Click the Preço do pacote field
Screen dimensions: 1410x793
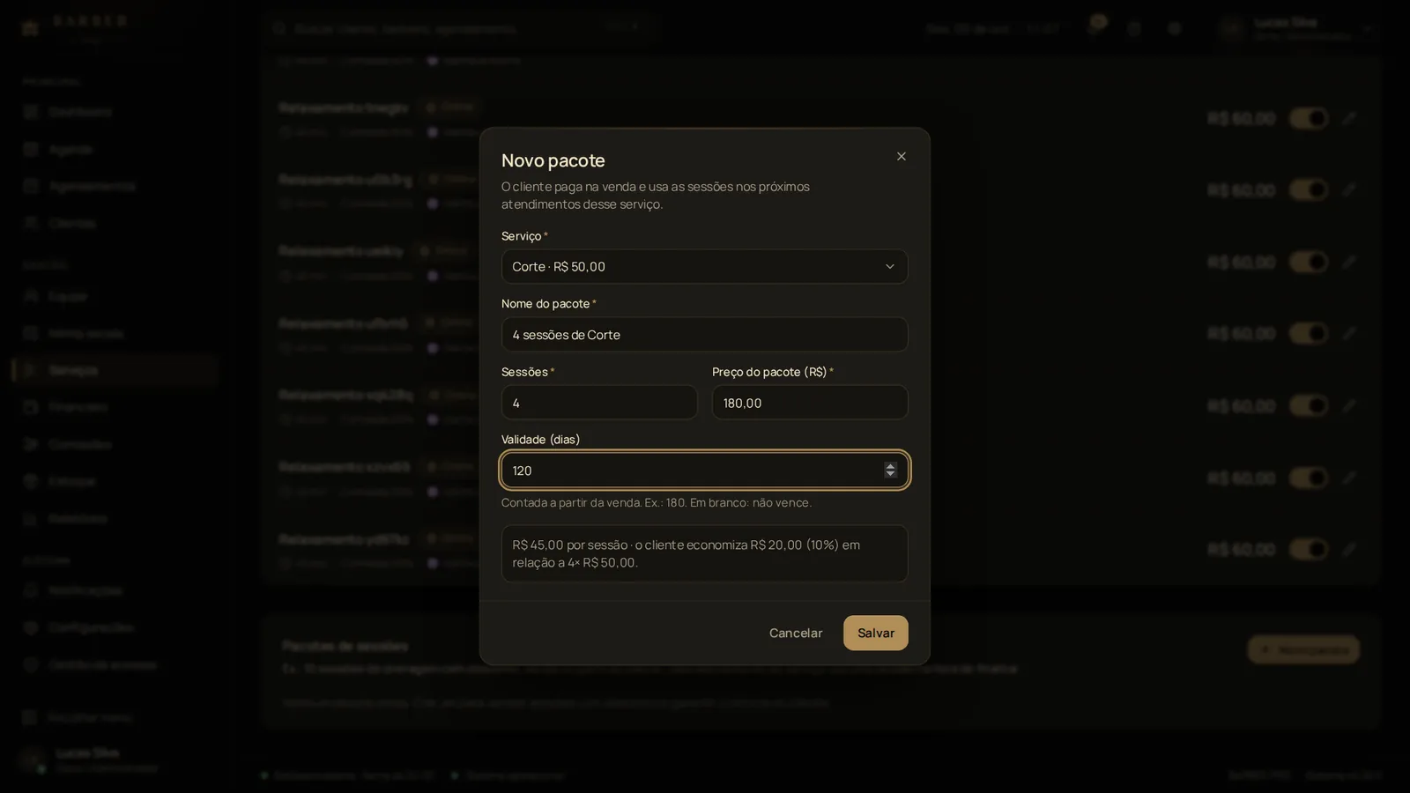pos(810,403)
